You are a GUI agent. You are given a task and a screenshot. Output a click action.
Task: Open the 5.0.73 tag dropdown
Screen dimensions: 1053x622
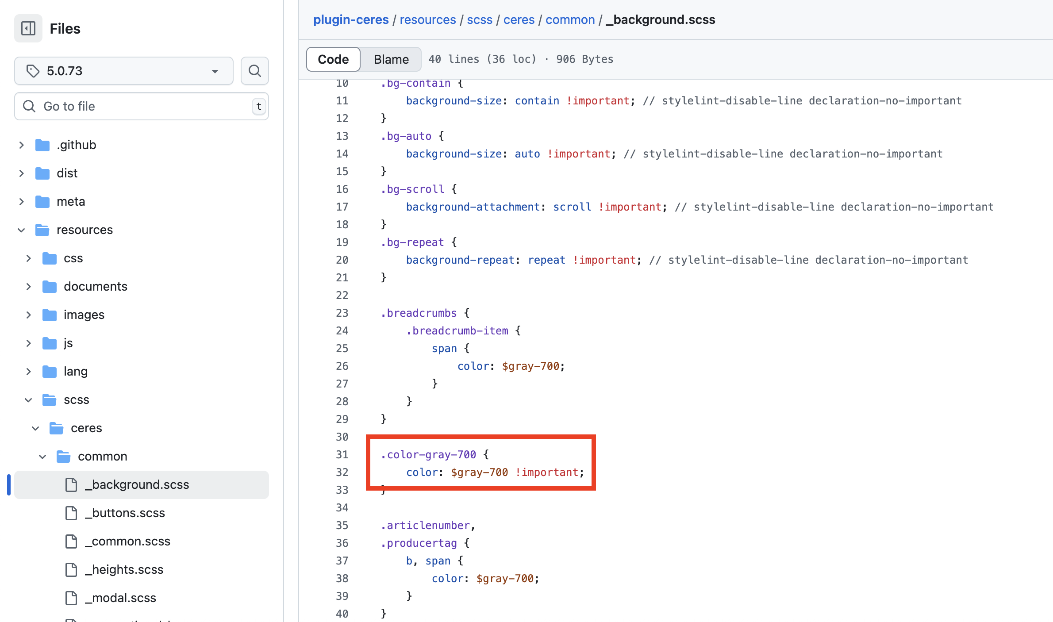point(124,71)
